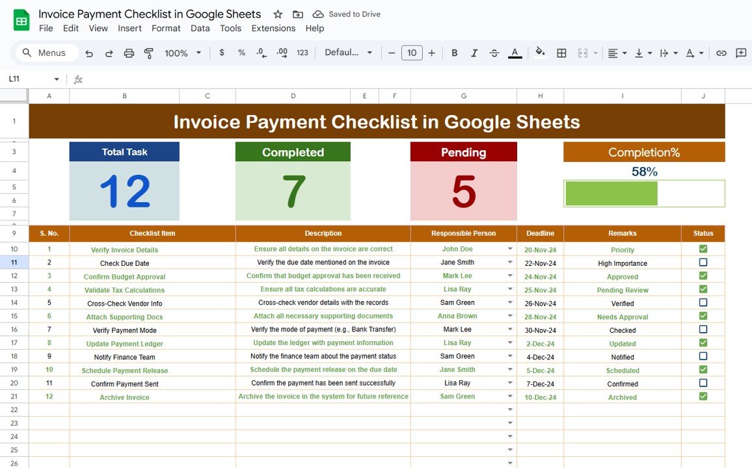This screenshot has width=752, height=468.
Task: Decrease the font size
Action: click(392, 53)
